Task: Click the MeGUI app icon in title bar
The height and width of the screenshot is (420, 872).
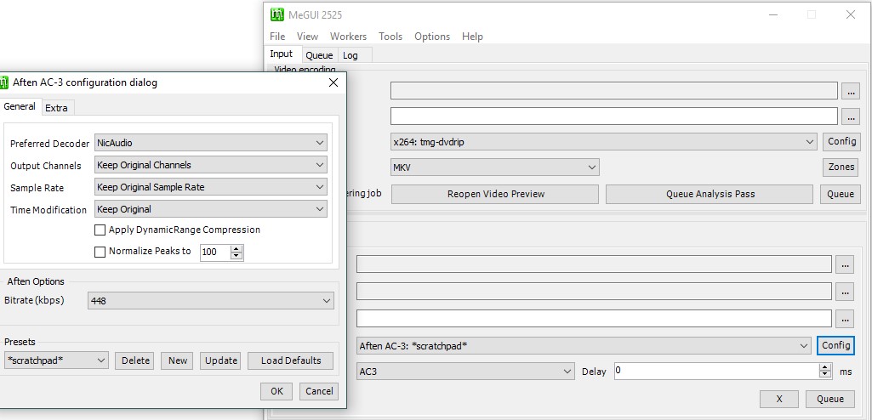Action: point(276,14)
